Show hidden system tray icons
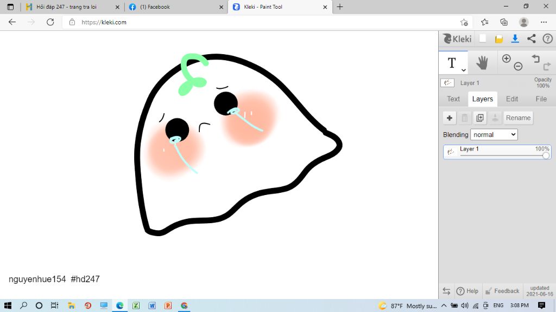 click(444, 305)
